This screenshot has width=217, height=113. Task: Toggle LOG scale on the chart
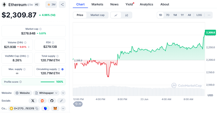(199, 15)
